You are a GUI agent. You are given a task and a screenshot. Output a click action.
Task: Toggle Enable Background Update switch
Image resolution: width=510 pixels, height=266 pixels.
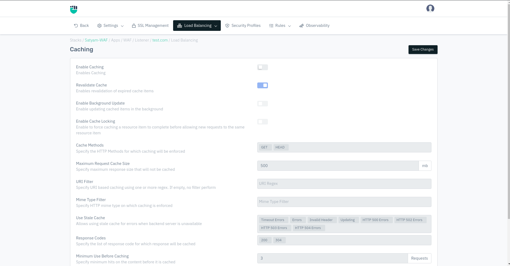(x=262, y=103)
